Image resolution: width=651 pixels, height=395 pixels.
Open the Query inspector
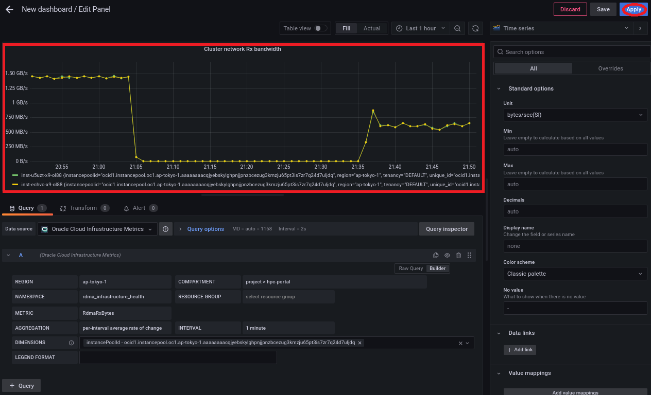point(447,229)
